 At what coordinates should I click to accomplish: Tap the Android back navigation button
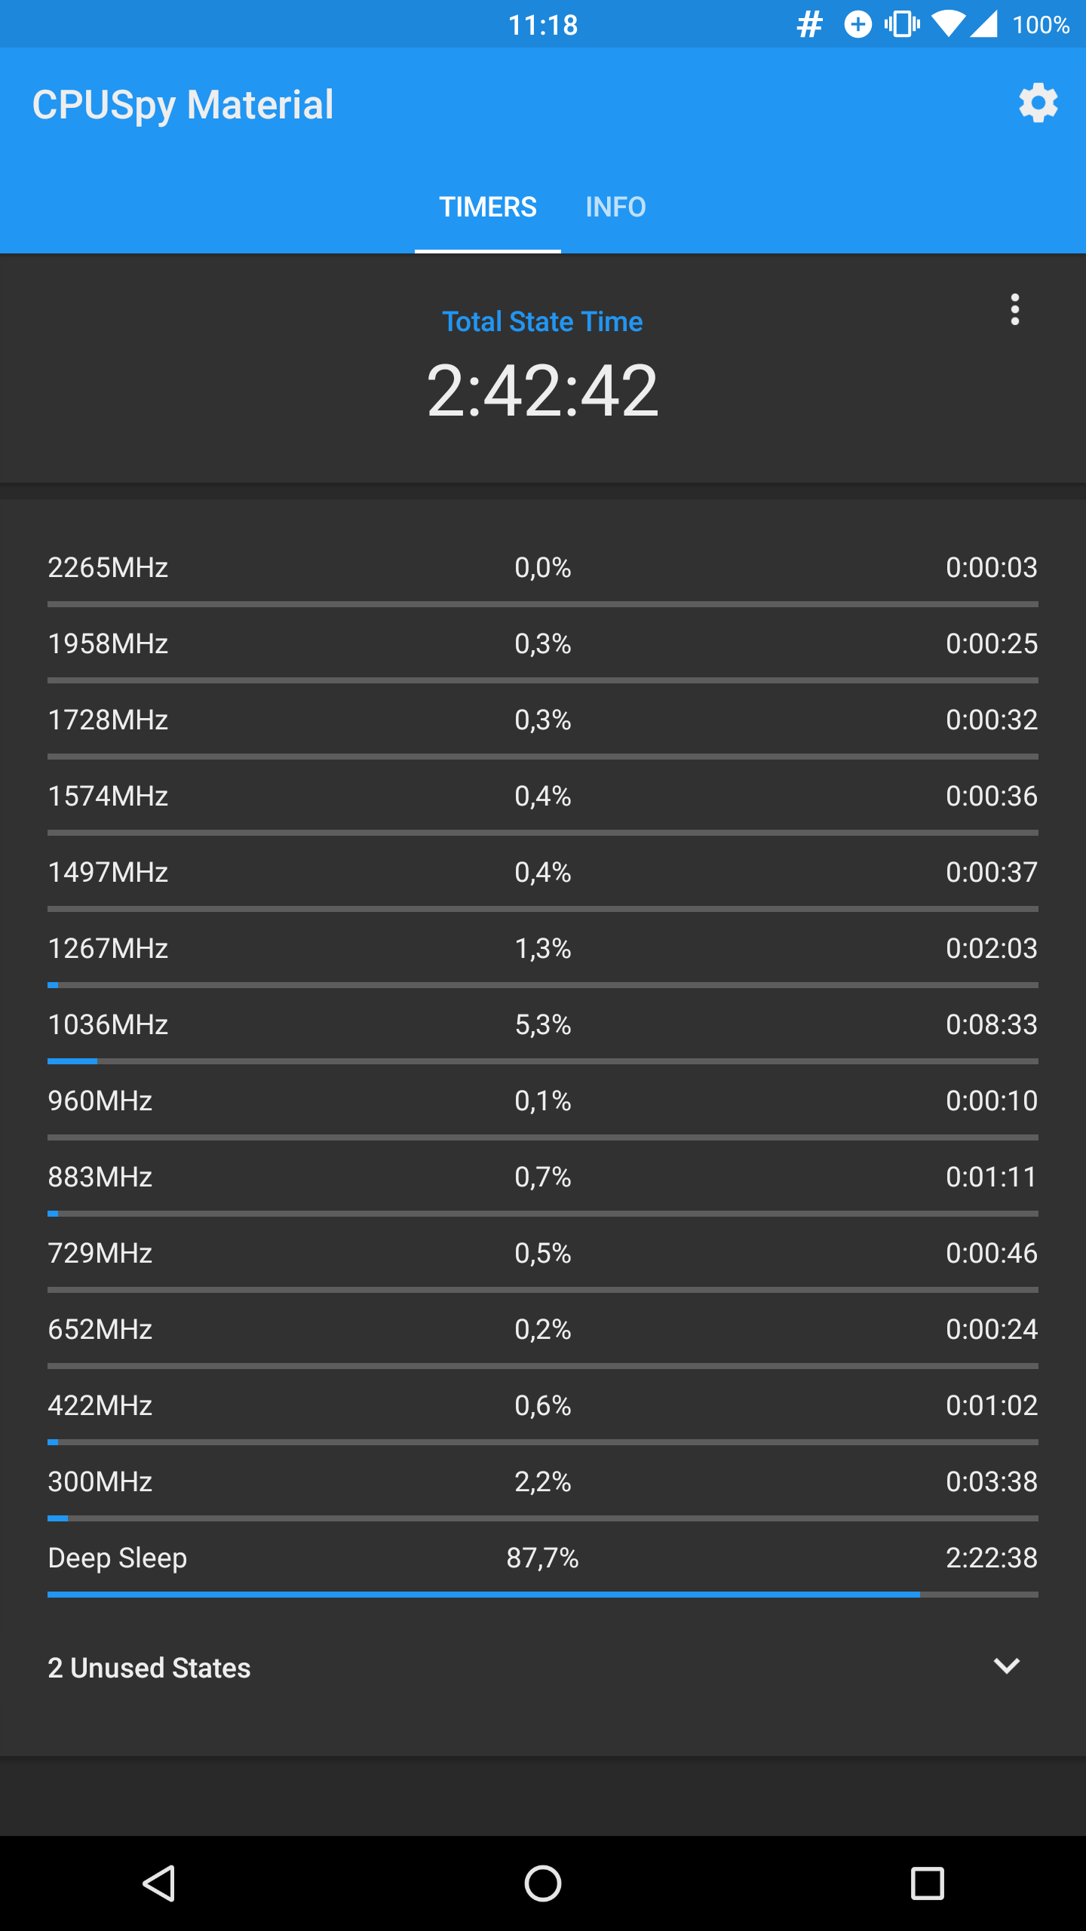tap(159, 1883)
